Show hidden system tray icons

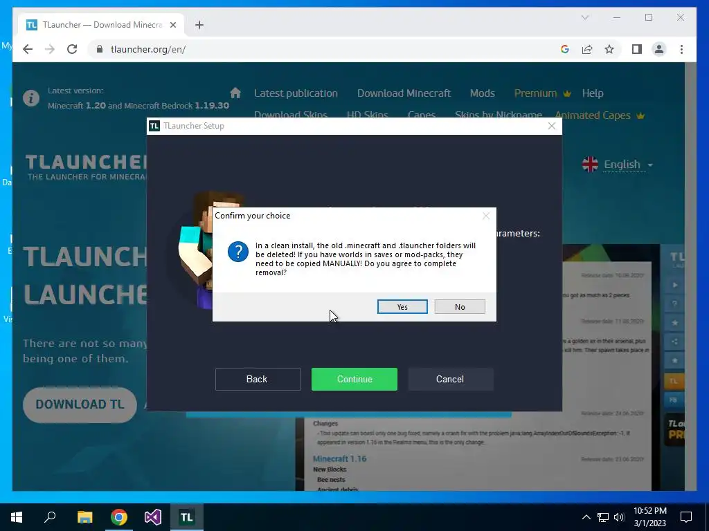[x=586, y=517]
